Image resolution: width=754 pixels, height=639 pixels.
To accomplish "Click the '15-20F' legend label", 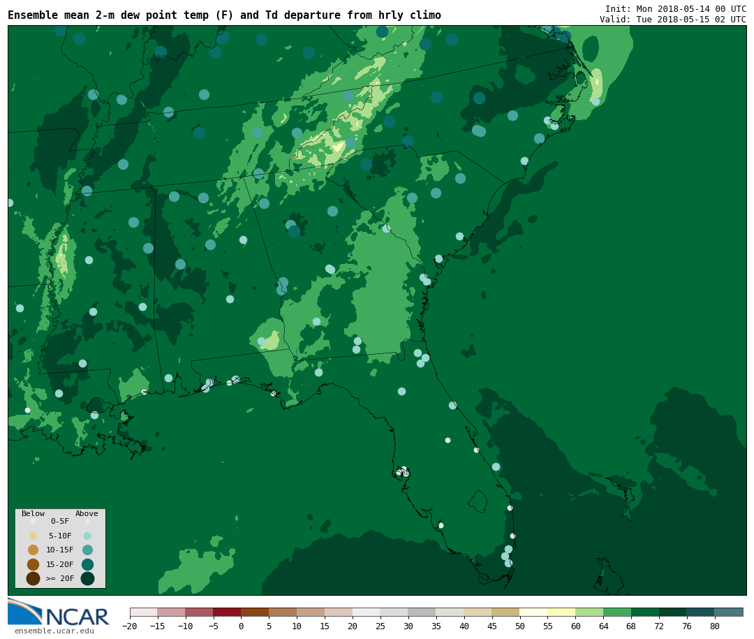I will click(x=60, y=564).
